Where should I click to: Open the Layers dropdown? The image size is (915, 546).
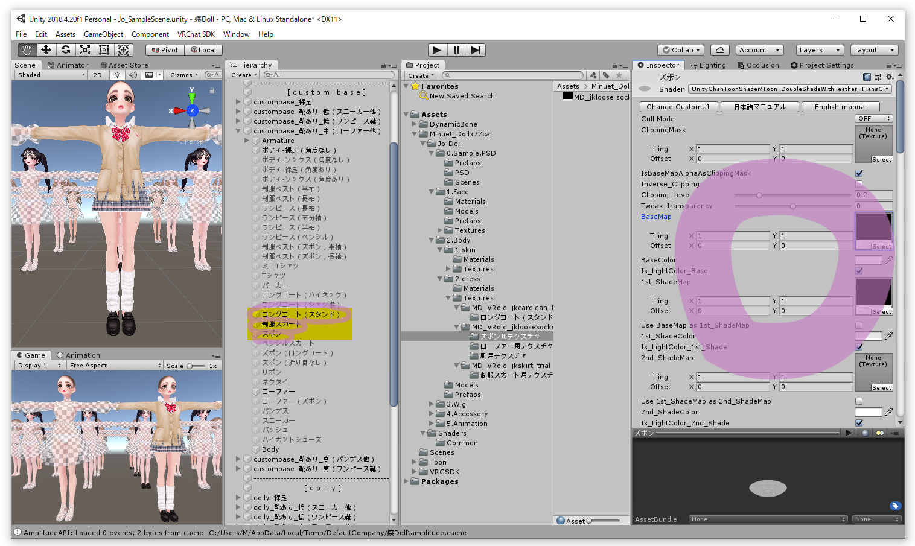[819, 50]
